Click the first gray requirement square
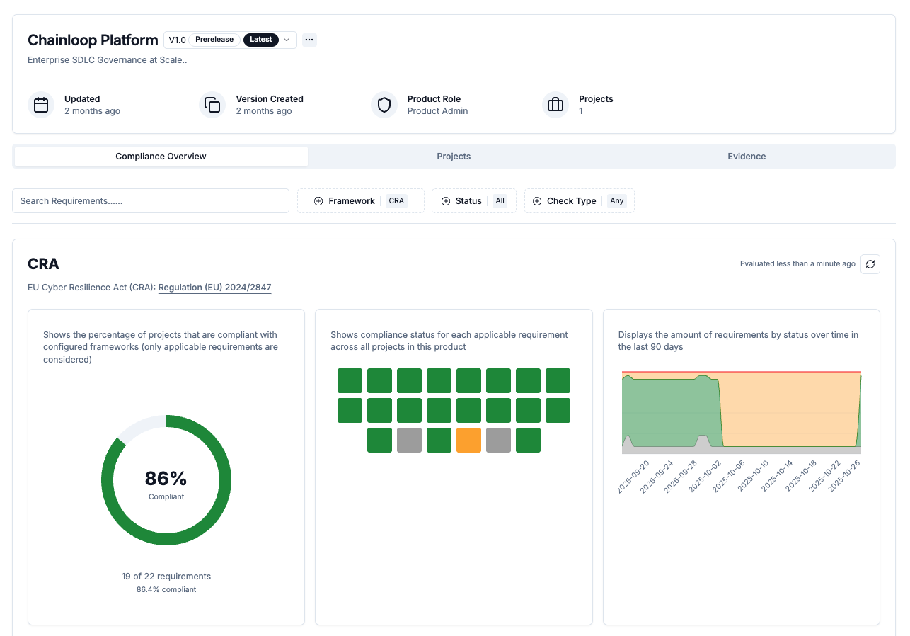910x636 pixels. [409, 440]
